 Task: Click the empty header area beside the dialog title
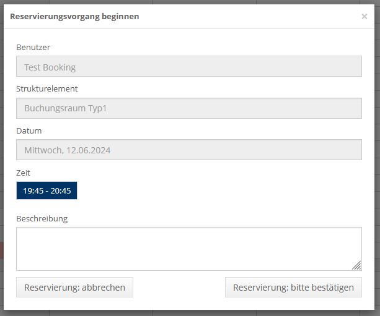click(248, 17)
